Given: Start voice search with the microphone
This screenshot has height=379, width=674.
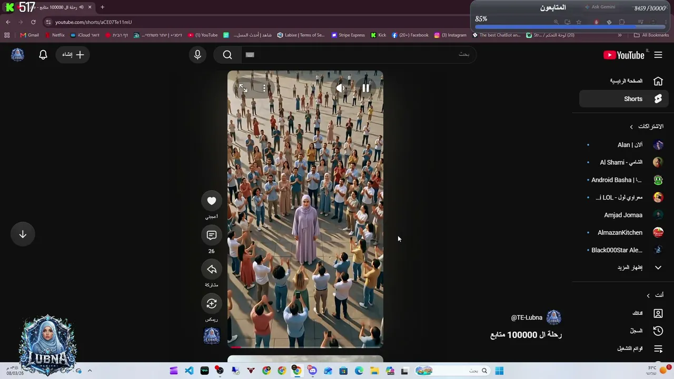Looking at the screenshot, I should click(197, 55).
